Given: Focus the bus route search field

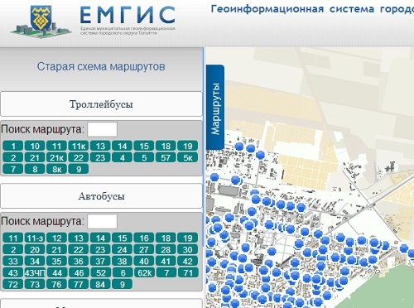Looking at the screenshot, I should point(103,221).
